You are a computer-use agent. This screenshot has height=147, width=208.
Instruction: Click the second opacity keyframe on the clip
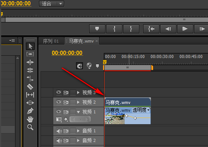pyautogui.click(x=135, y=118)
